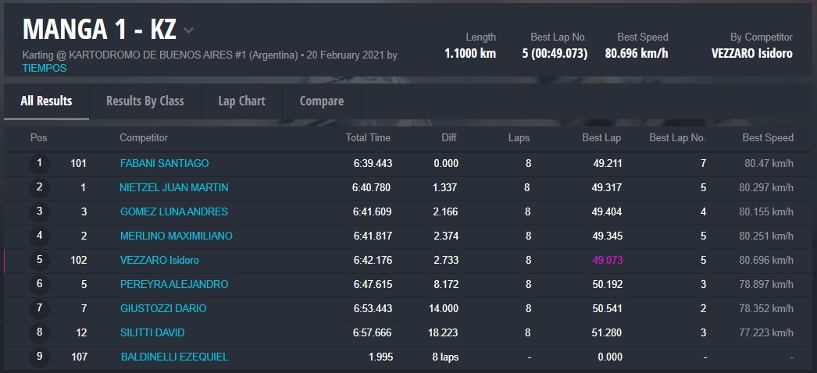Select the All Results tab
817x373 pixels.
pos(46,101)
